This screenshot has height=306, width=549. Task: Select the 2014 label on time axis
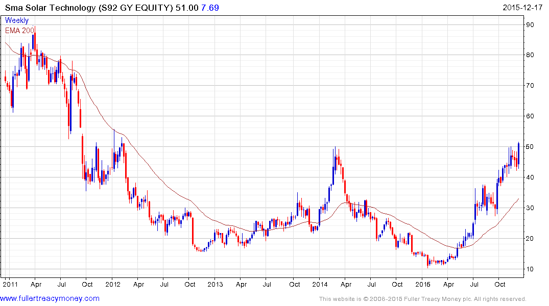point(320,284)
